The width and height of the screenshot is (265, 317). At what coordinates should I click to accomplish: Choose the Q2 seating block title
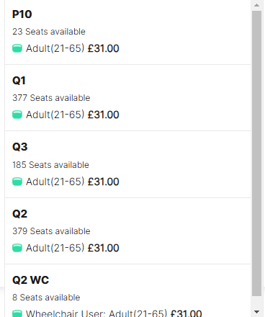20,213
